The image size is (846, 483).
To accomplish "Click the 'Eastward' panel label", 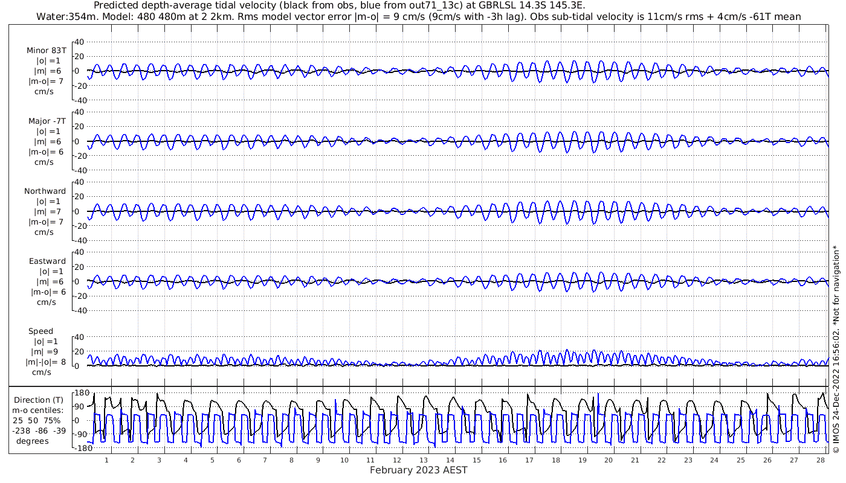I will (x=48, y=261).
